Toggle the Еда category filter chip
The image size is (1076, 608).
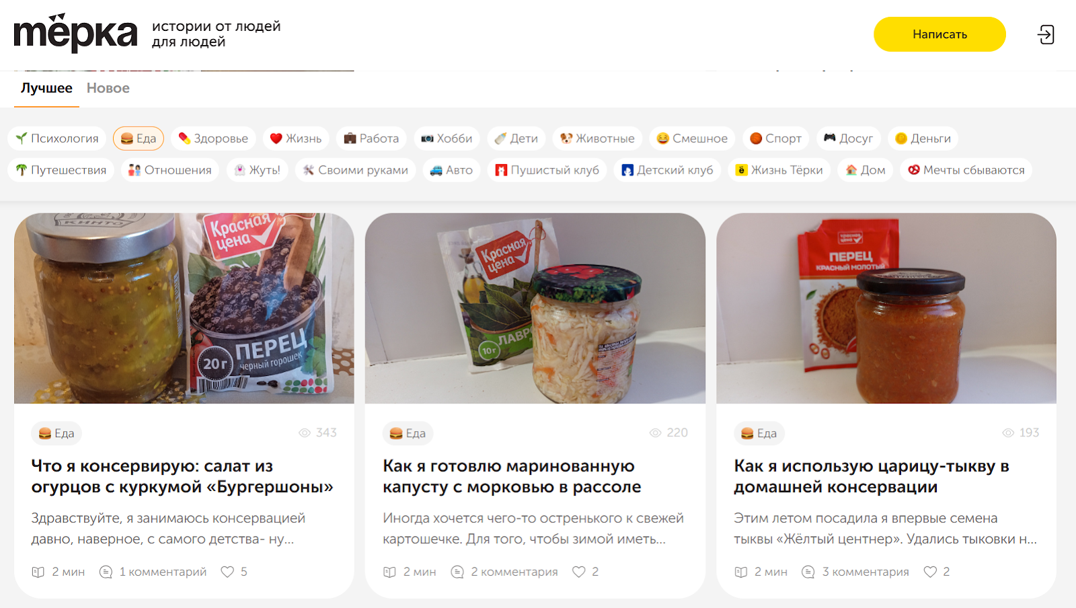139,139
